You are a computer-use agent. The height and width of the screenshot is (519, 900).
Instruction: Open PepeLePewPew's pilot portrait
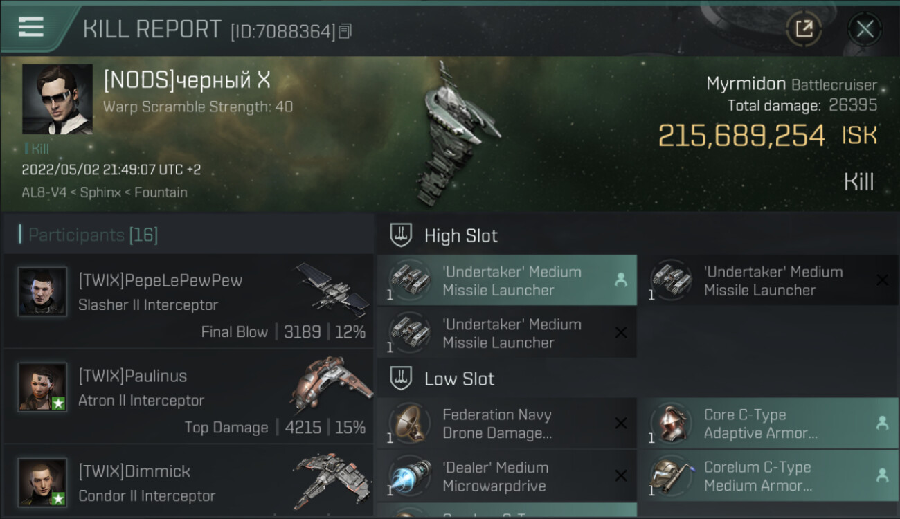coord(43,292)
